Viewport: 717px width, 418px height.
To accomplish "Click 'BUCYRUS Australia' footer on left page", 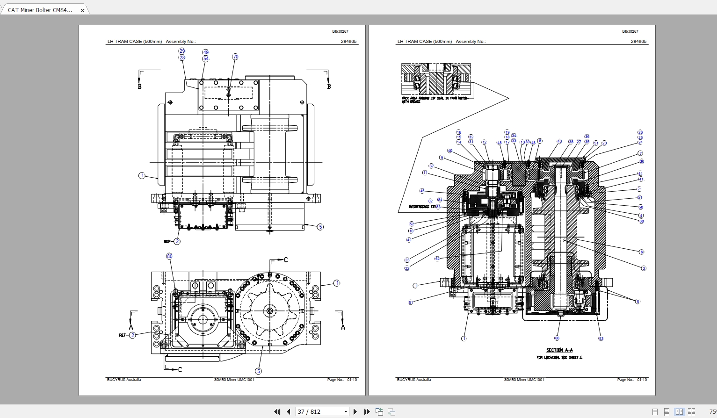I will click(124, 380).
